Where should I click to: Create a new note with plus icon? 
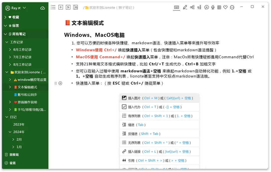pyautogui.click(x=61, y=7)
